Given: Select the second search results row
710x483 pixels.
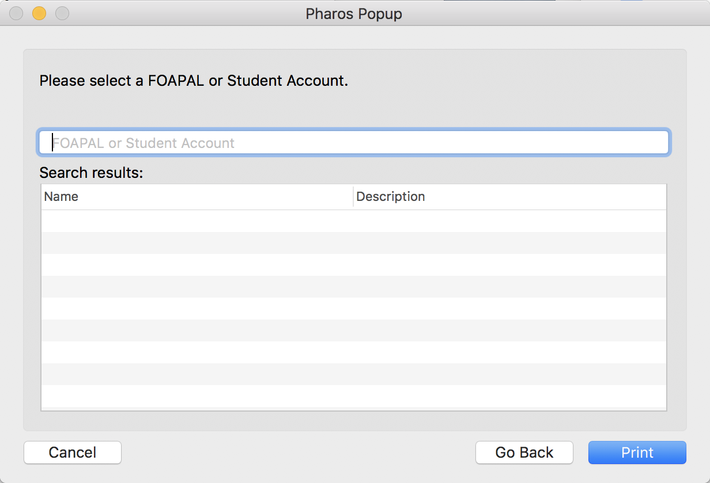Looking at the screenshot, I should tap(354, 243).
